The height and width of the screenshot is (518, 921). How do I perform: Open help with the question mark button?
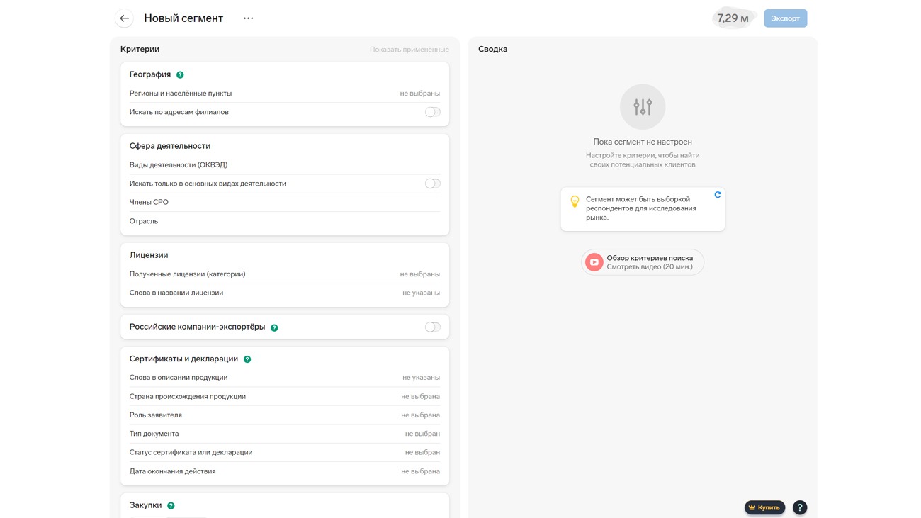pos(799,507)
